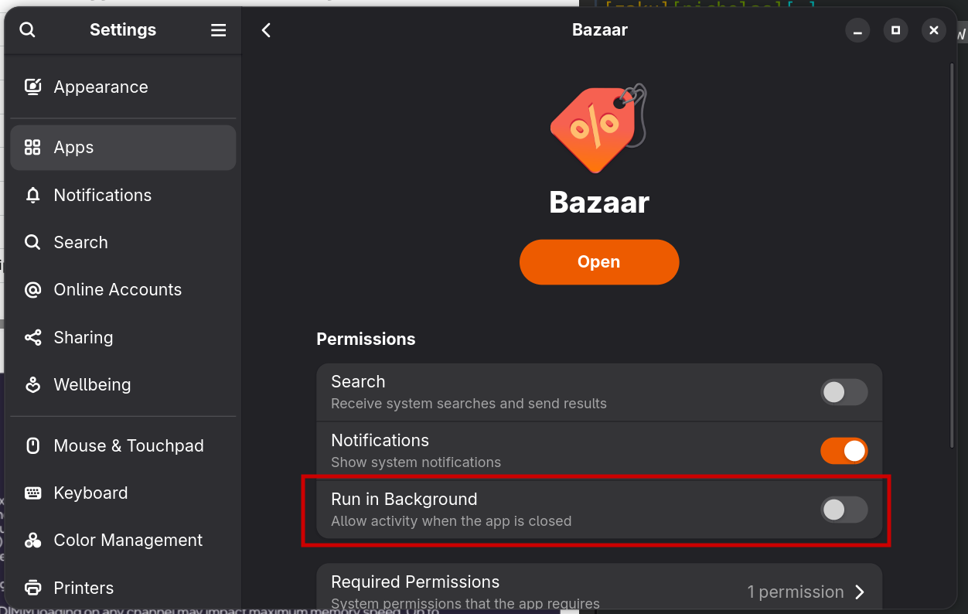
Task: Select Online Accounts in sidebar
Action: pyautogui.click(x=118, y=289)
